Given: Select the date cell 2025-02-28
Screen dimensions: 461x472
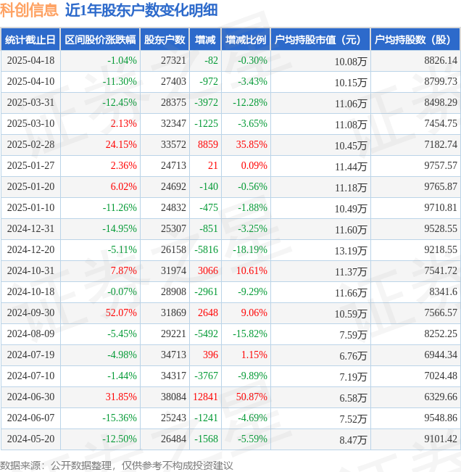Looking at the screenshot, I should pyautogui.click(x=30, y=145).
